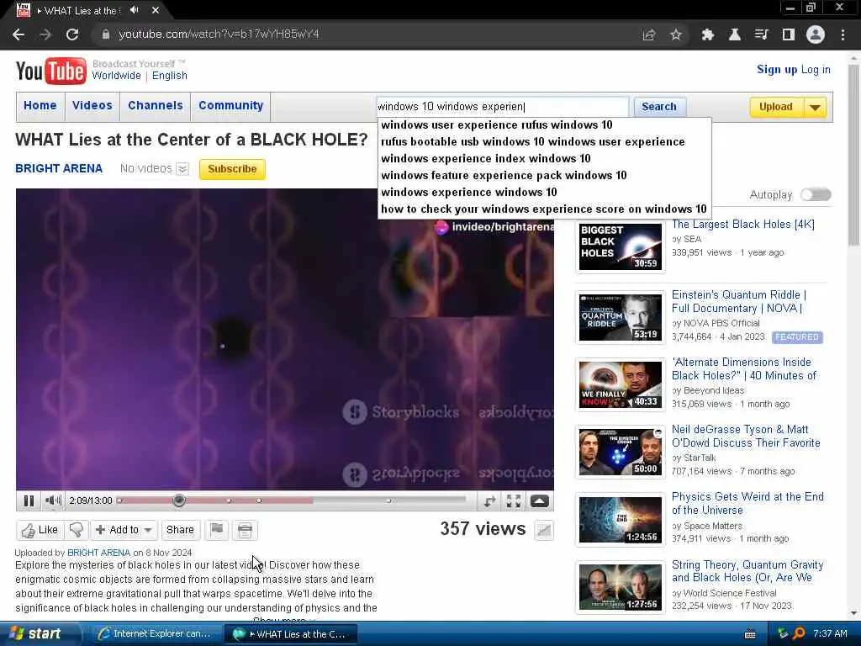
Task: Open Einstein's Quantum Riddle video title
Action: click(739, 302)
